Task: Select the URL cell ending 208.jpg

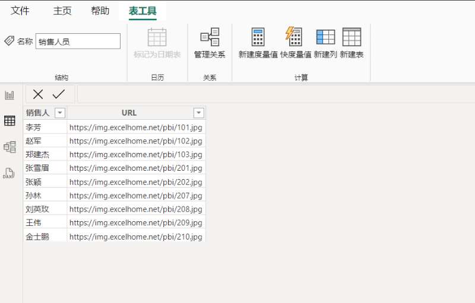Action: [136, 209]
